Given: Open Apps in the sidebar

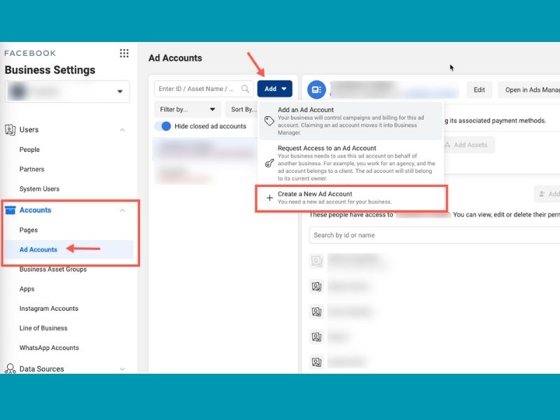Looking at the screenshot, I should click(27, 289).
